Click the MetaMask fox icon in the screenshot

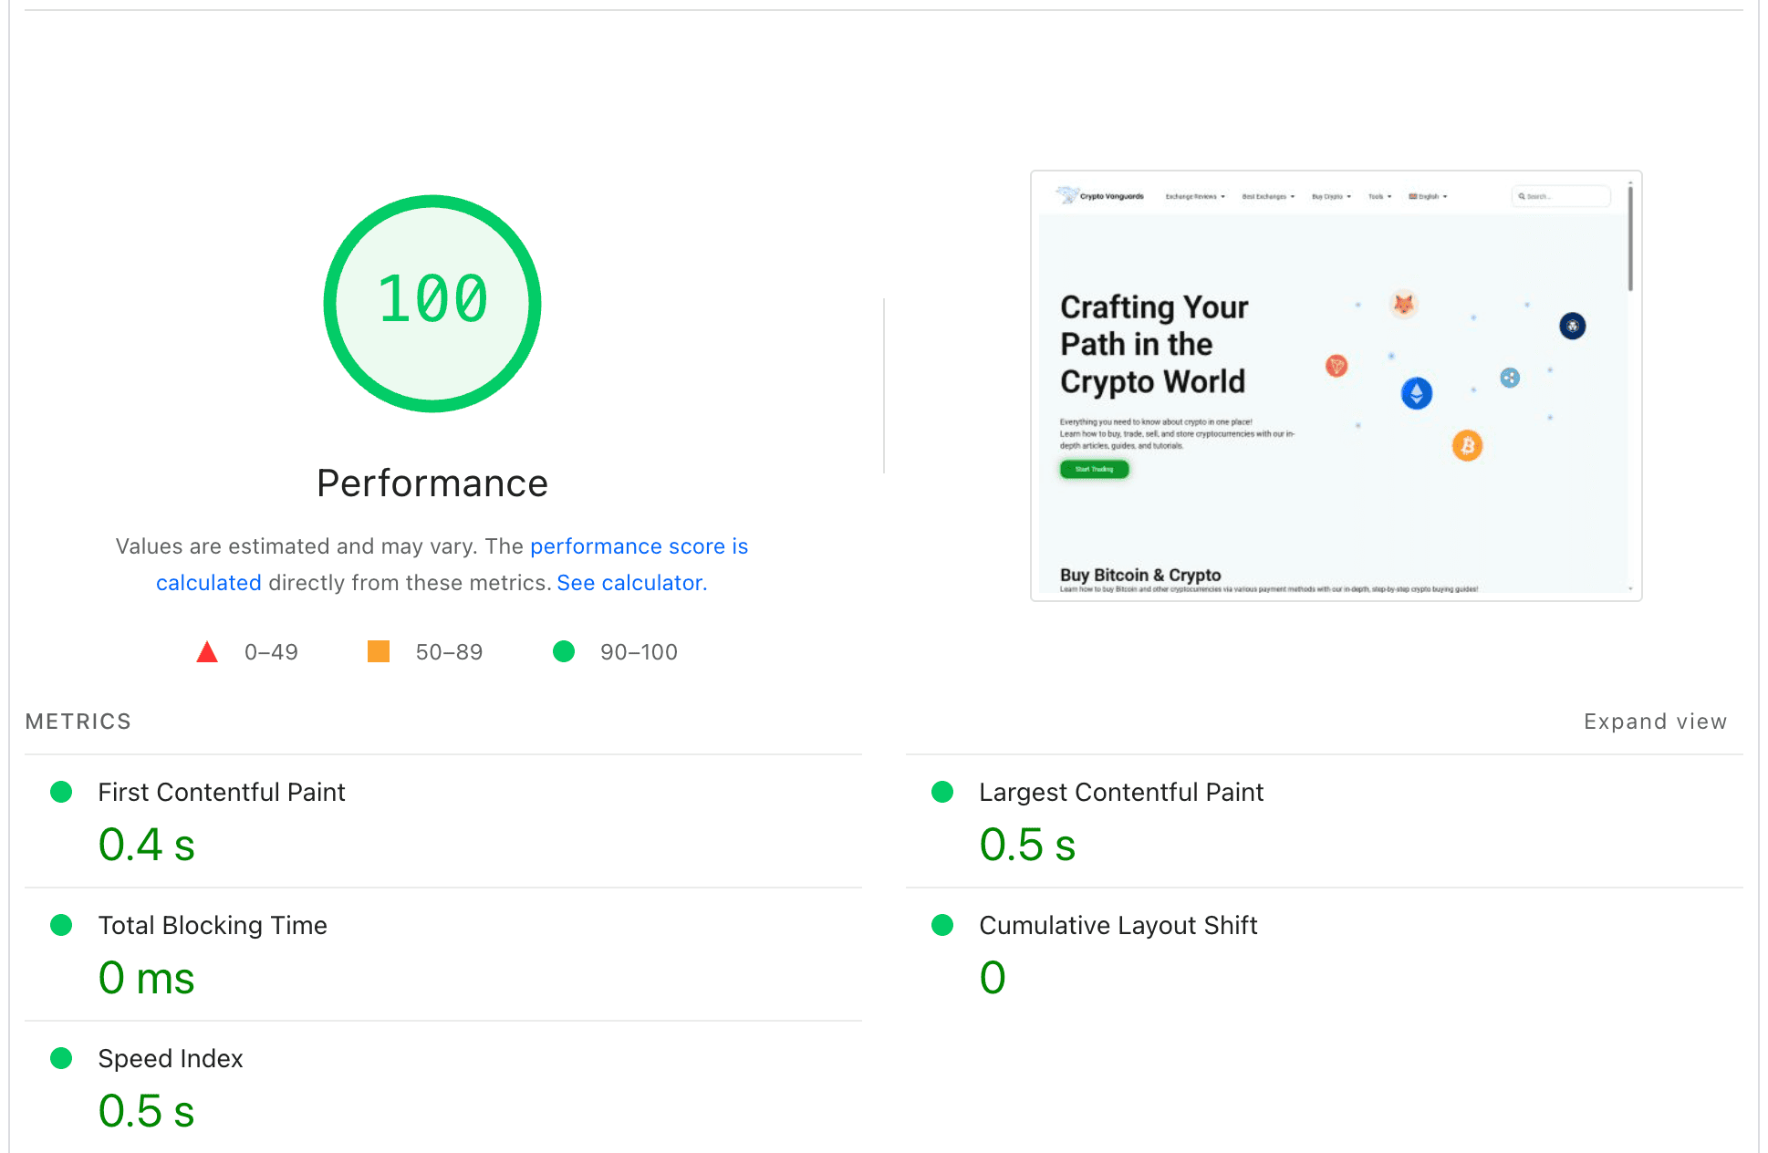click(x=1403, y=305)
